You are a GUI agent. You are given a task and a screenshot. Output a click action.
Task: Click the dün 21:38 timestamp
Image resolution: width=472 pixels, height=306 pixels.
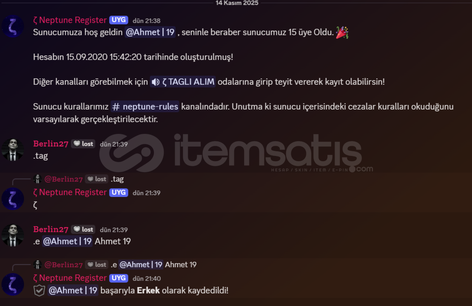pyautogui.click(x=147, y=21)
